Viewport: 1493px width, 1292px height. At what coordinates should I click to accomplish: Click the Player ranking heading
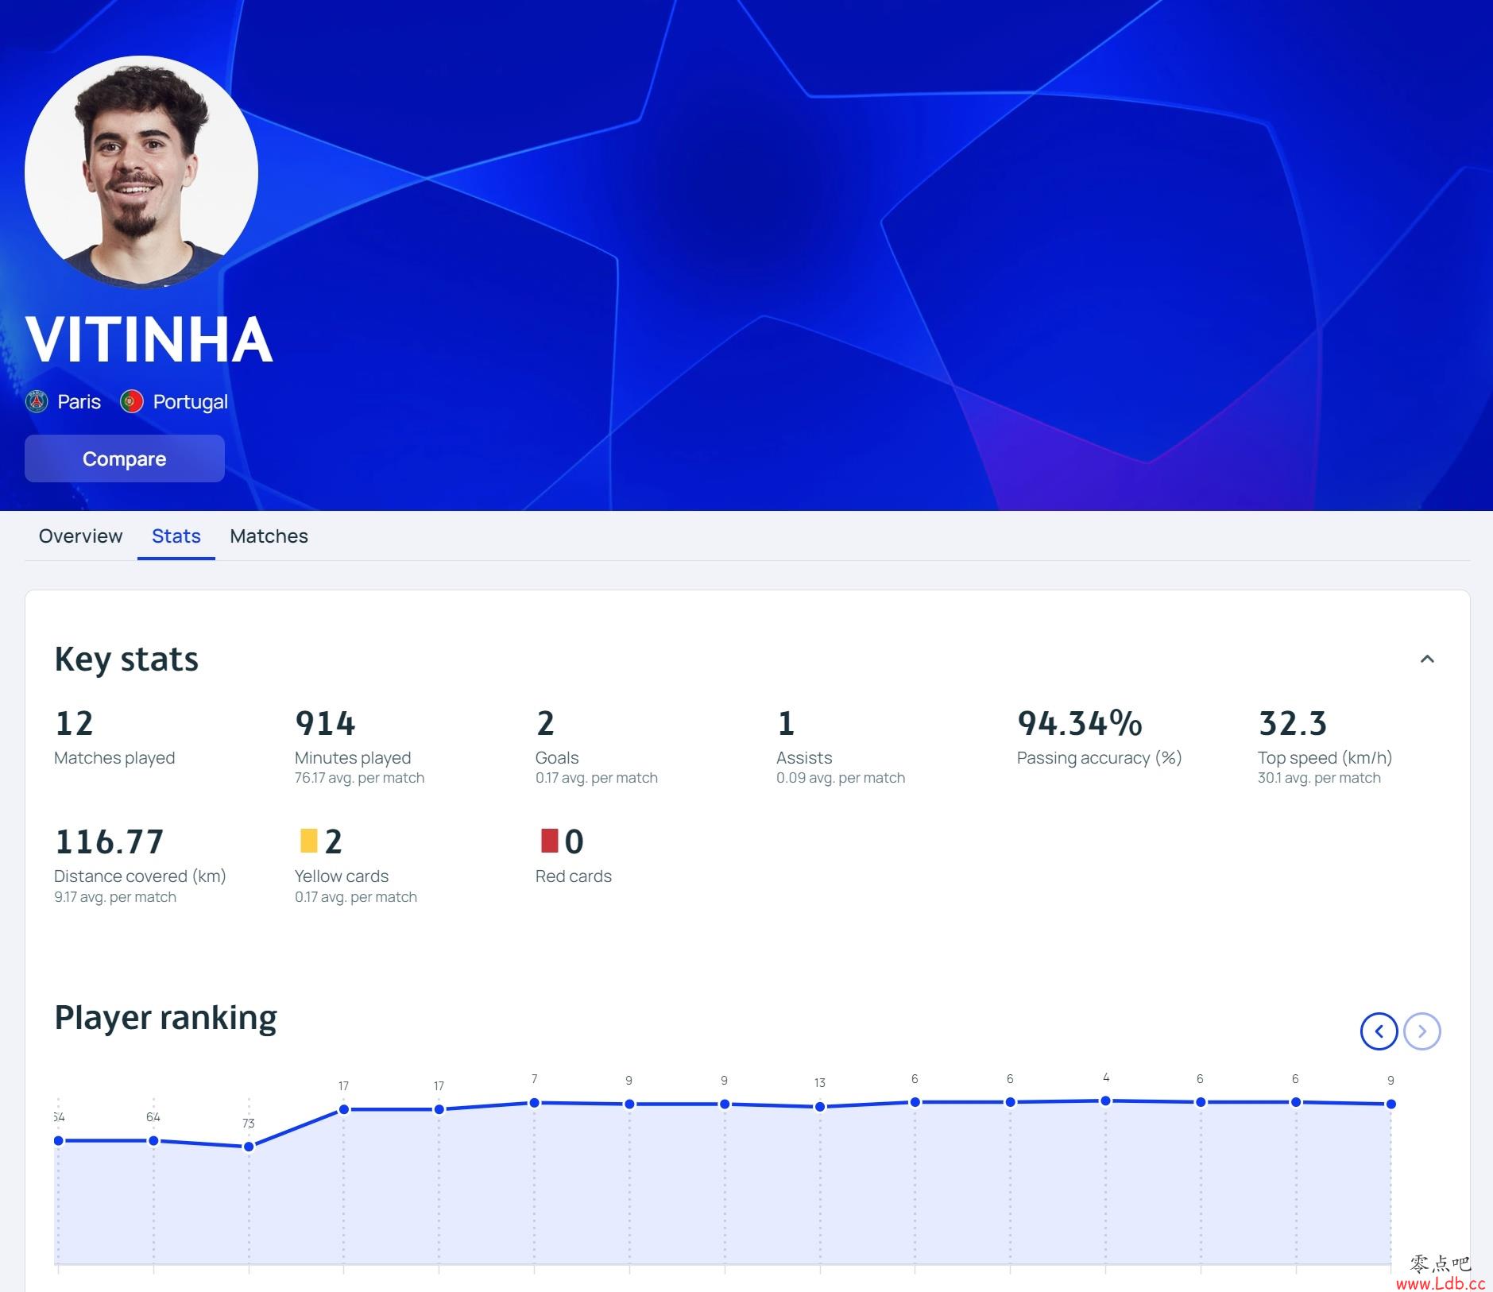[165, 1018]
